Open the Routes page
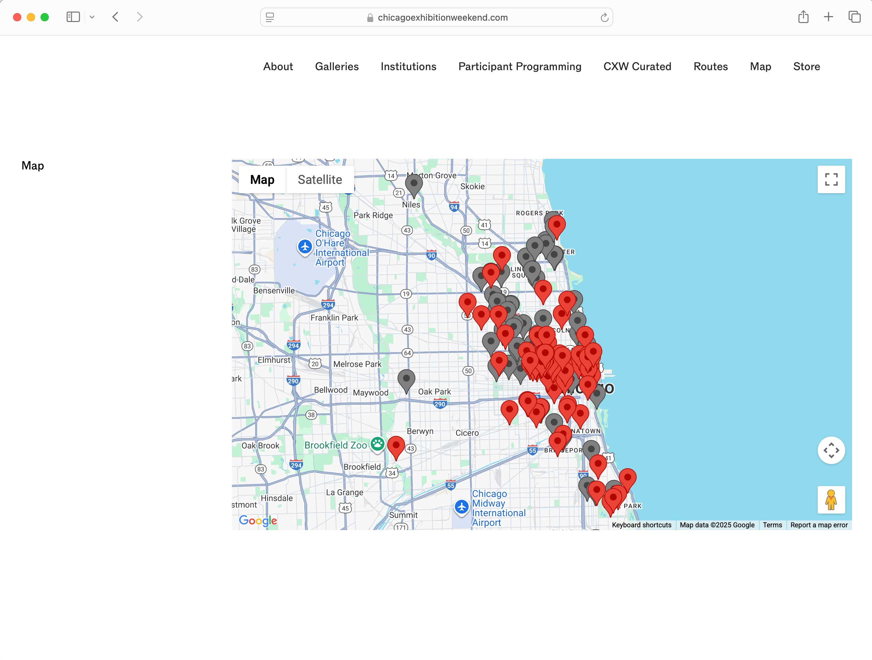 [x=711, y=66]
